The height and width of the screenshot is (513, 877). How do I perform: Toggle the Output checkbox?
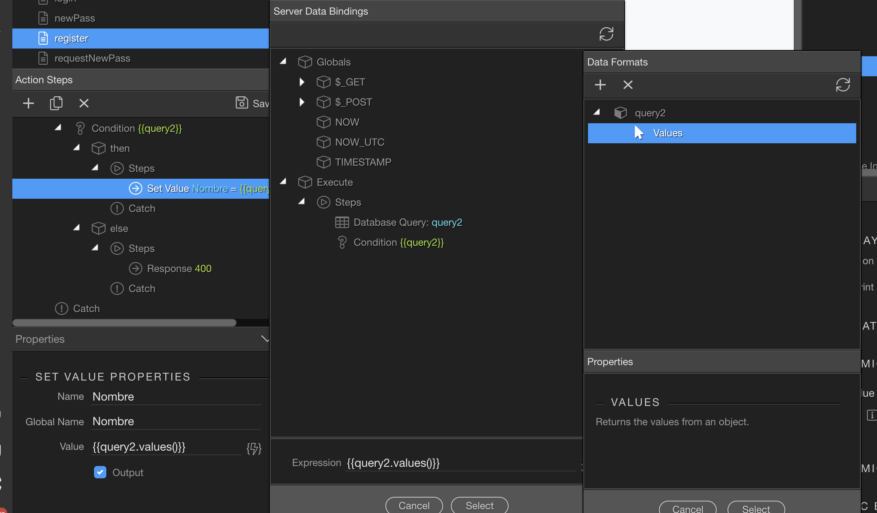(100, 472)
